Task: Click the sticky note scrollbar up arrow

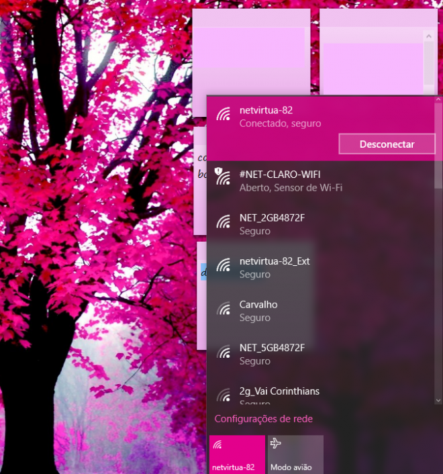Action: pyautogui.click(x=428, y=36)
